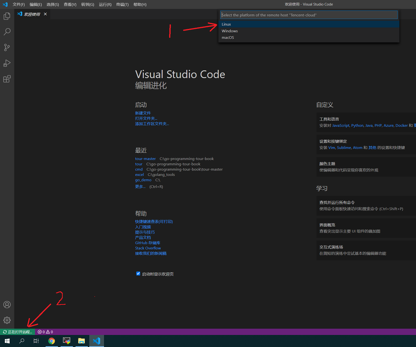Open the Accounts icon in the activity bar
The height and width of the screenshot is (347, 416).
tap(7, 305)
